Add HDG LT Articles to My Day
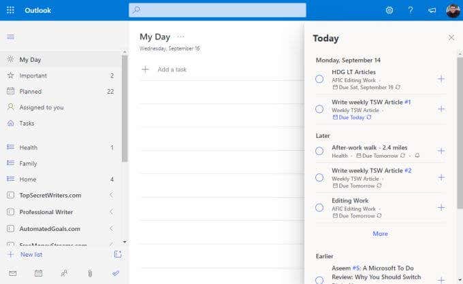The width and height of the screenshot is (463, 284). 441,79
